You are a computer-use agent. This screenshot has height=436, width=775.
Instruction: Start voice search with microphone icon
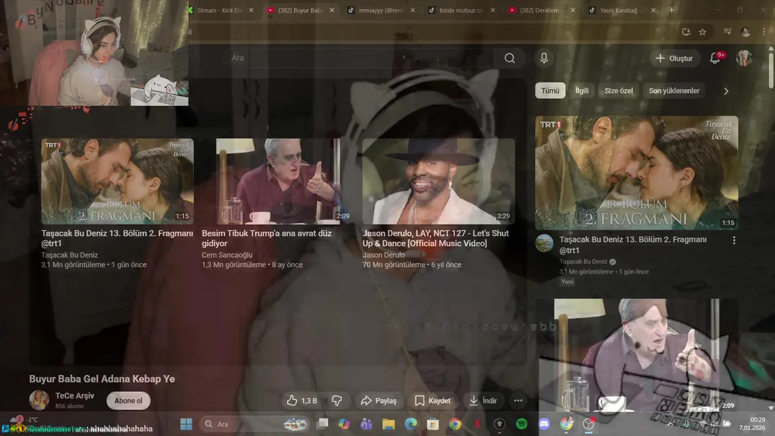coord(544,58)
